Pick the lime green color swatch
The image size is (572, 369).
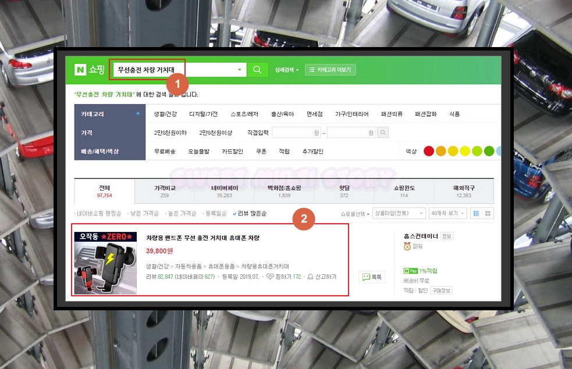point(477,151)
